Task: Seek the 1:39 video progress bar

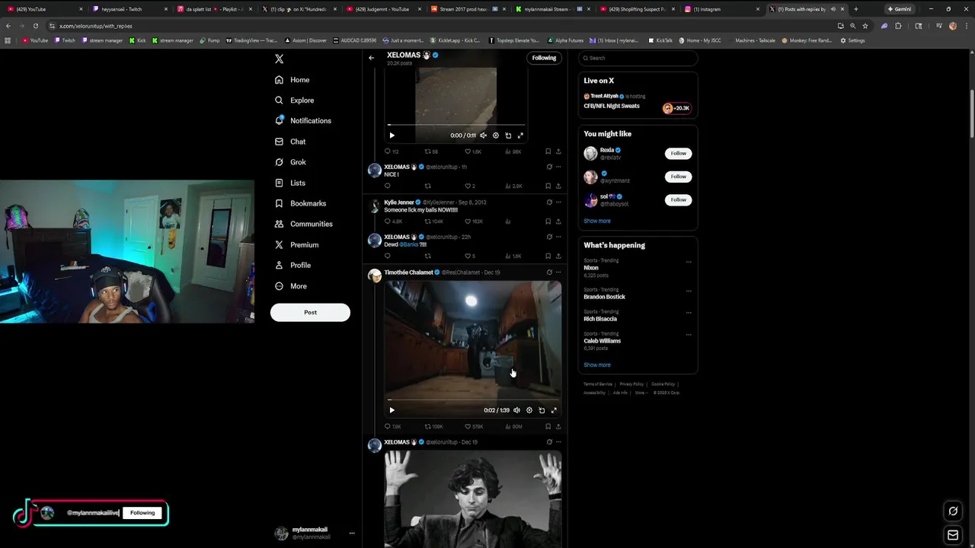Action: click(x=472, y=400)
